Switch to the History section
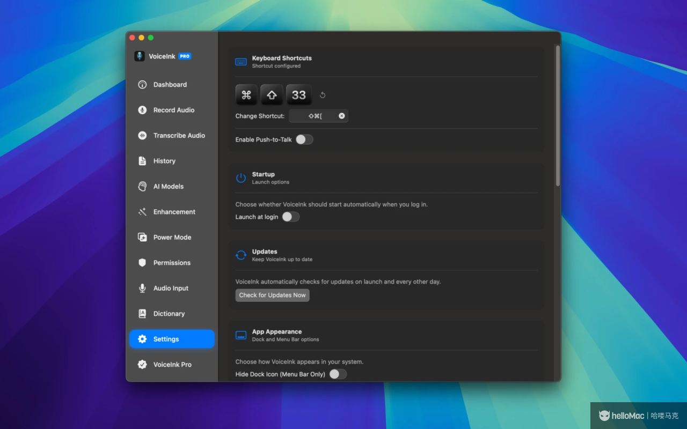The height and width of the screenshot is (429, 687). click(172, 161)
